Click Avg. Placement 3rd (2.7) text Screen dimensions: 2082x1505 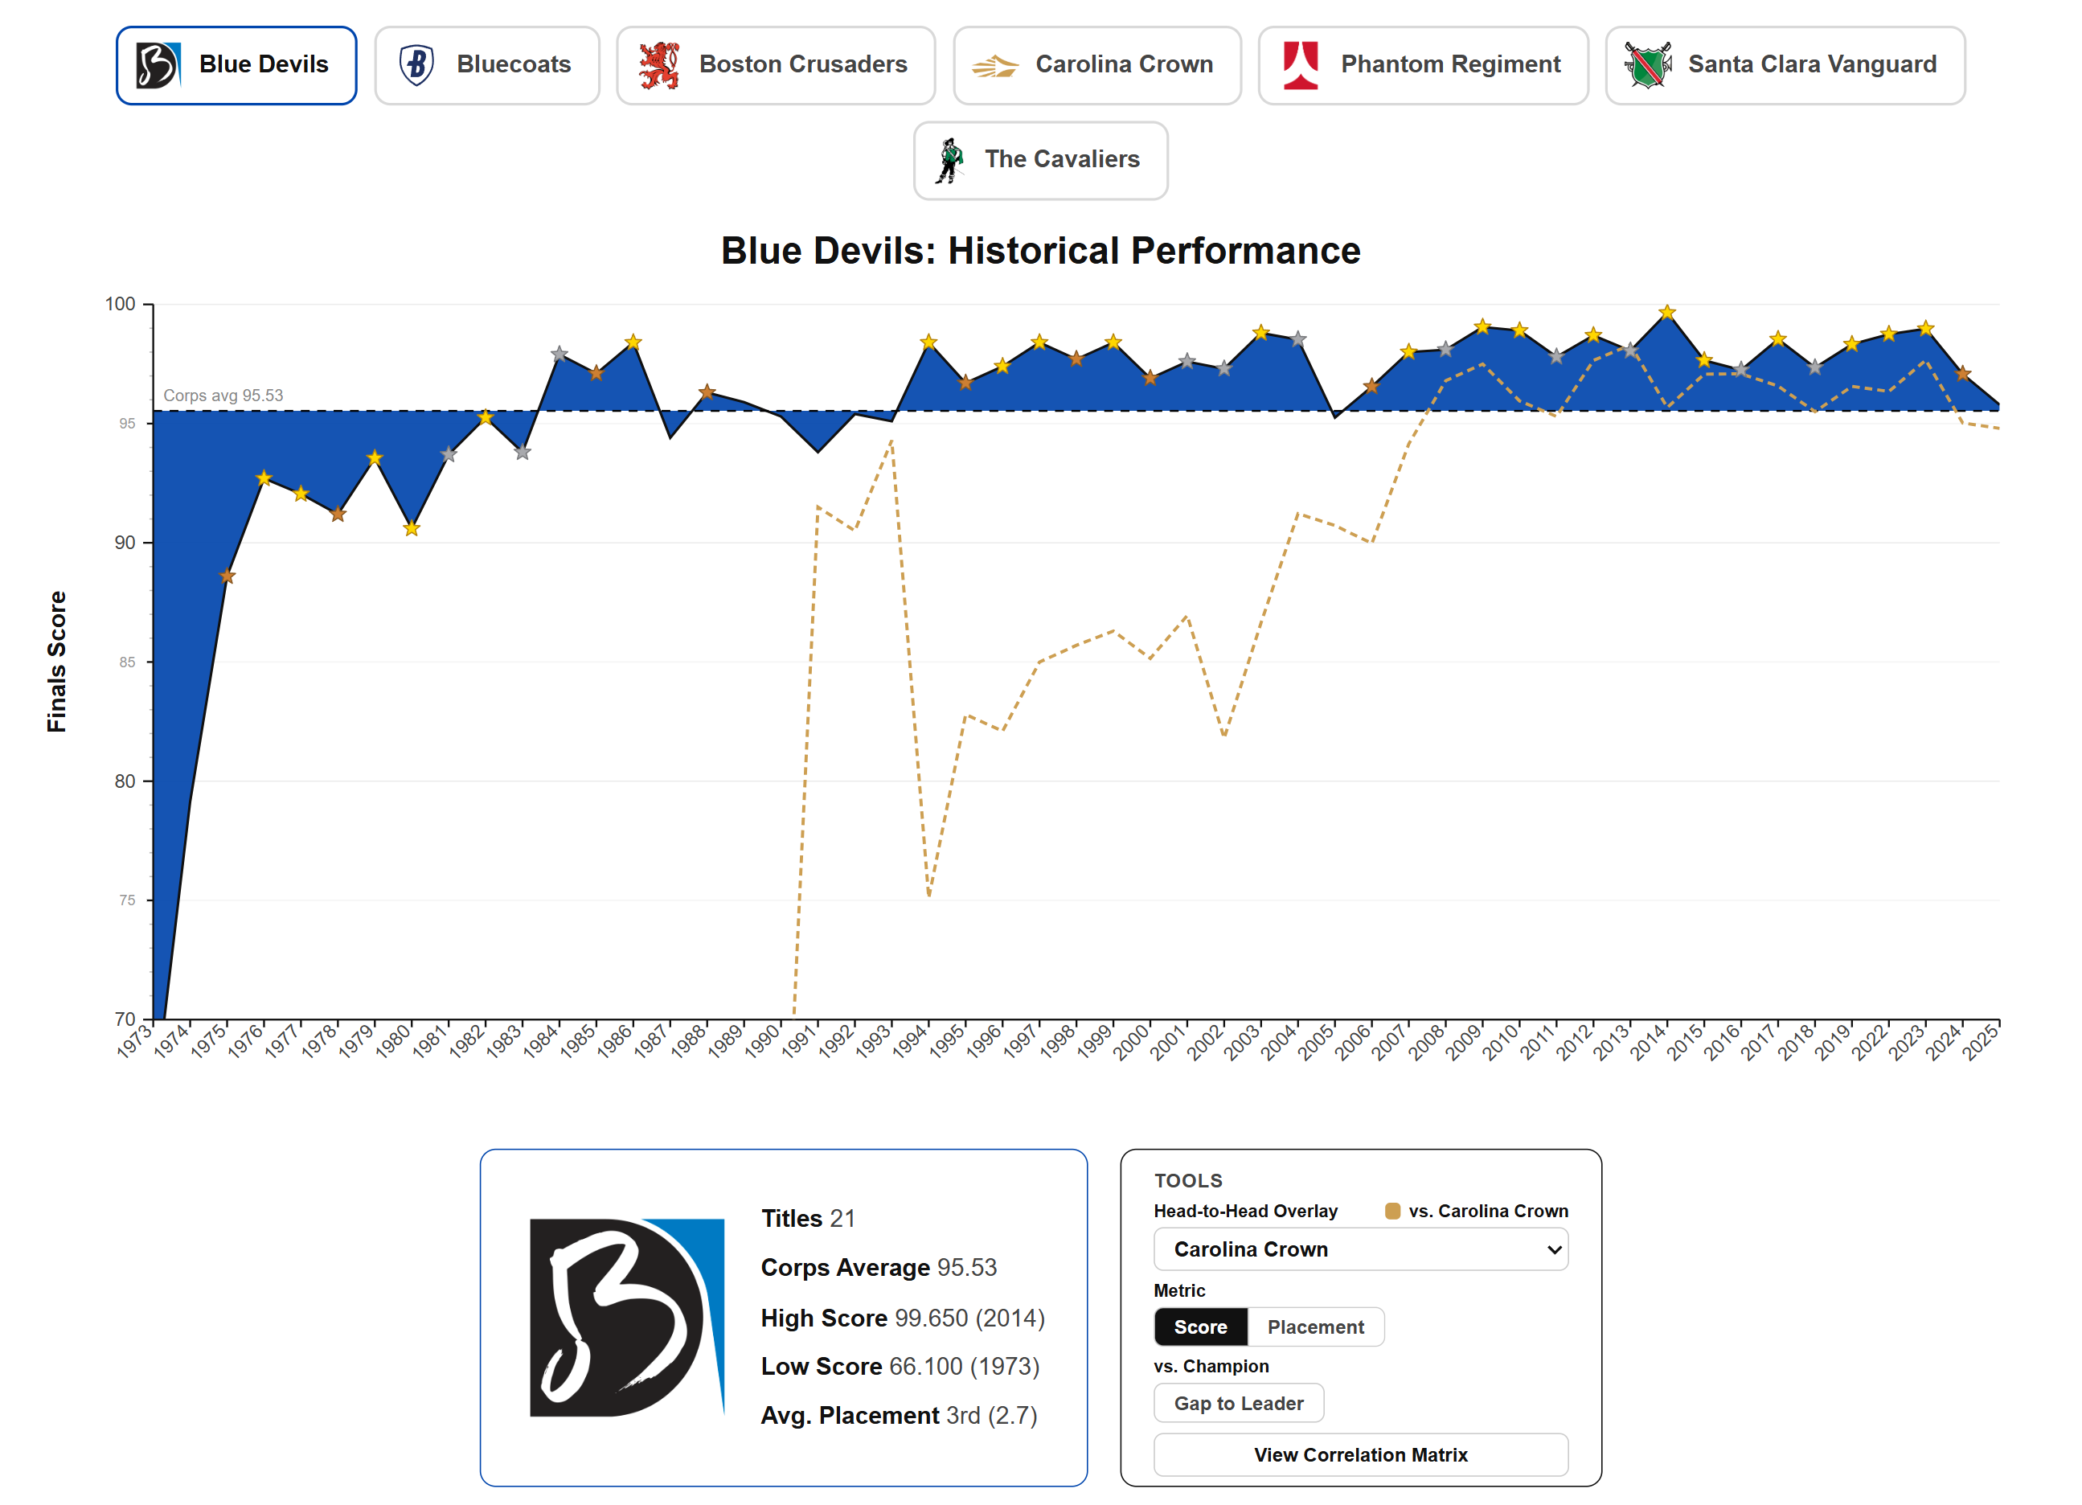pos(899,1415)
